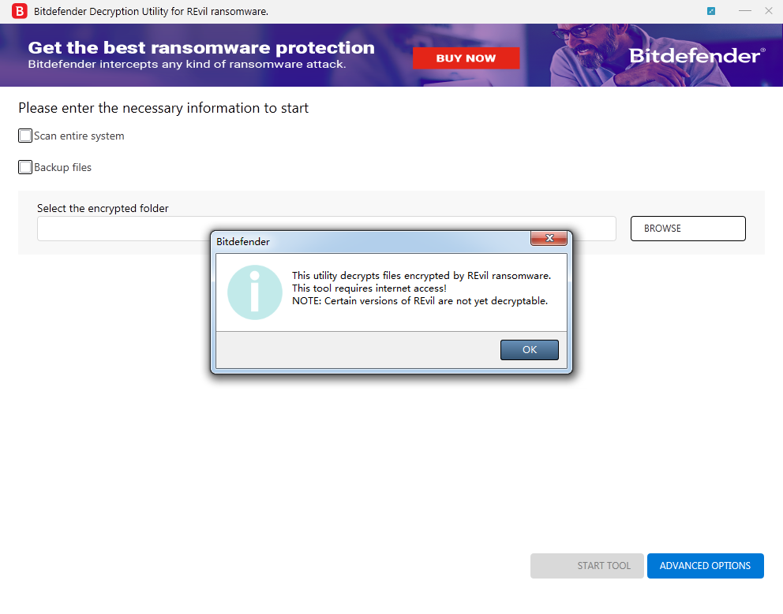
Task: Click the 'Bitdefender intercepts any kind' banner subtitle
Action: [x=187, y=65]
